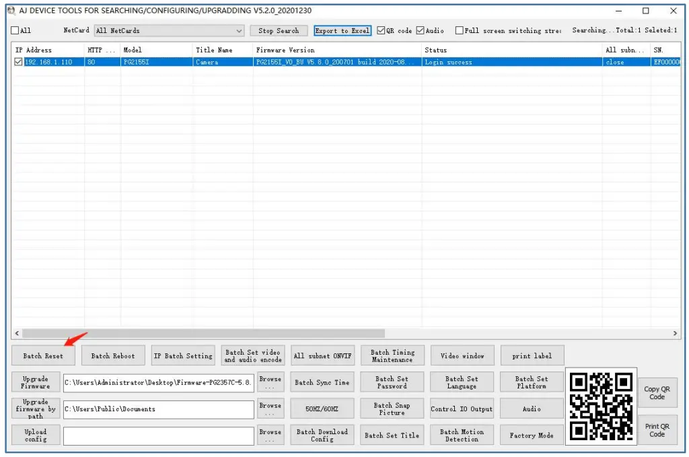Click the Camera title name cell

click(x=223, y=62)
